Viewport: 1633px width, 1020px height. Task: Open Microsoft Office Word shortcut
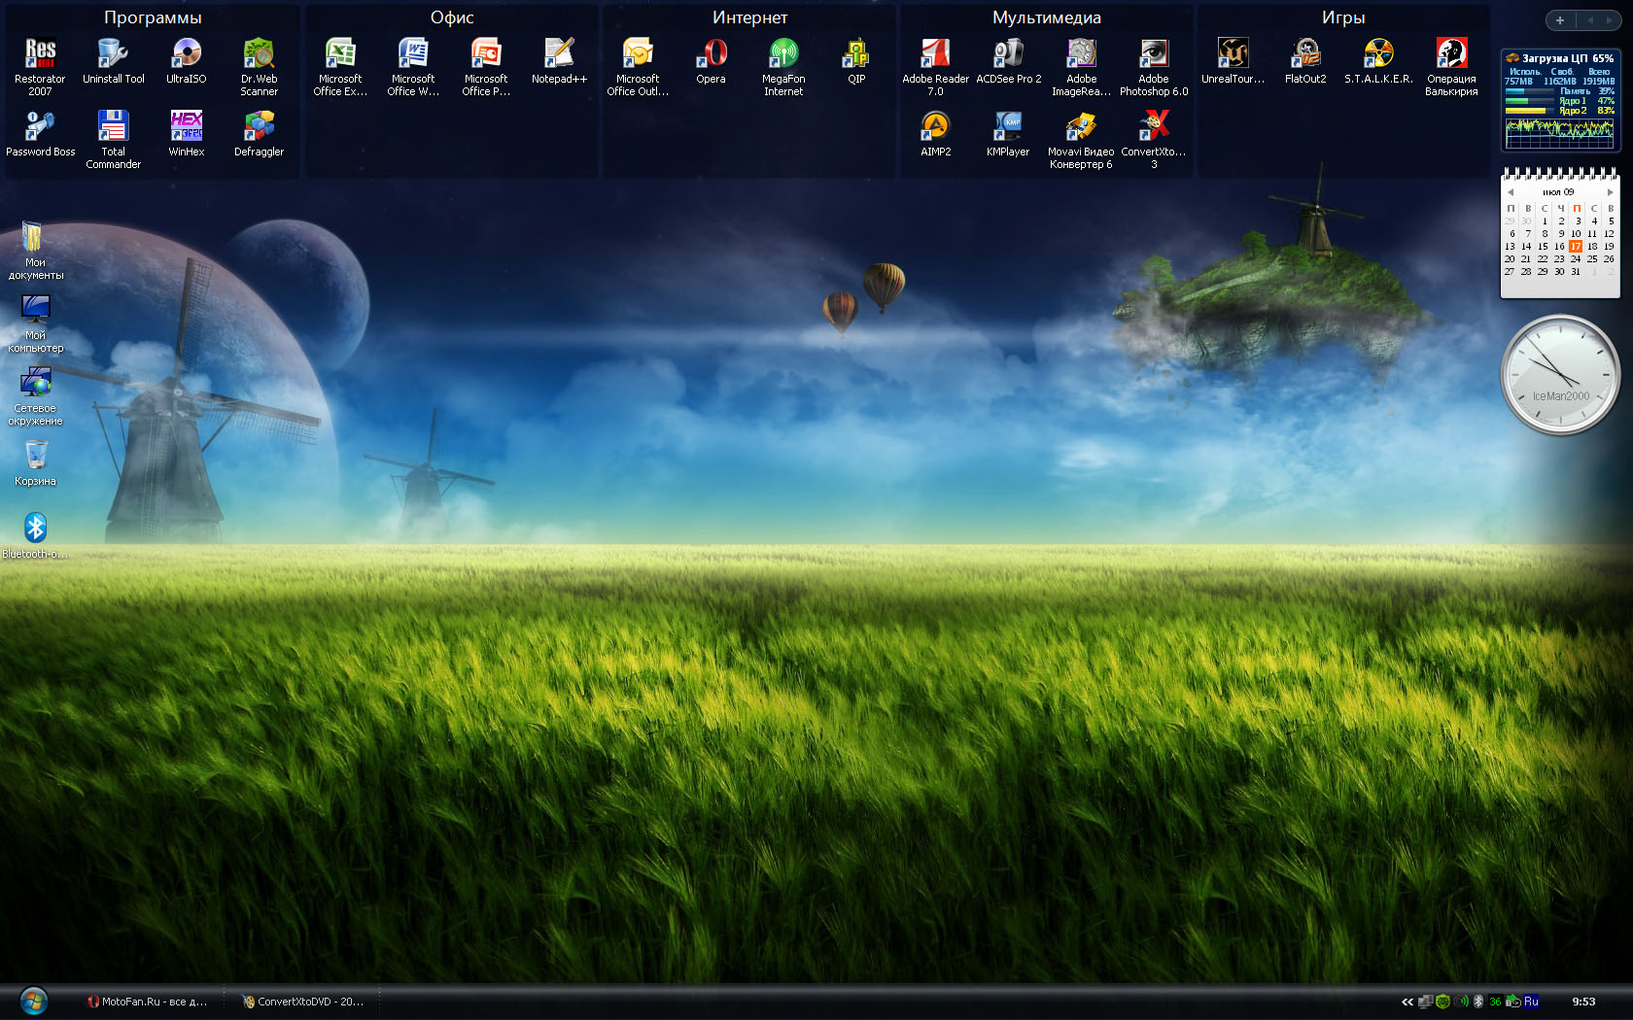413,66
